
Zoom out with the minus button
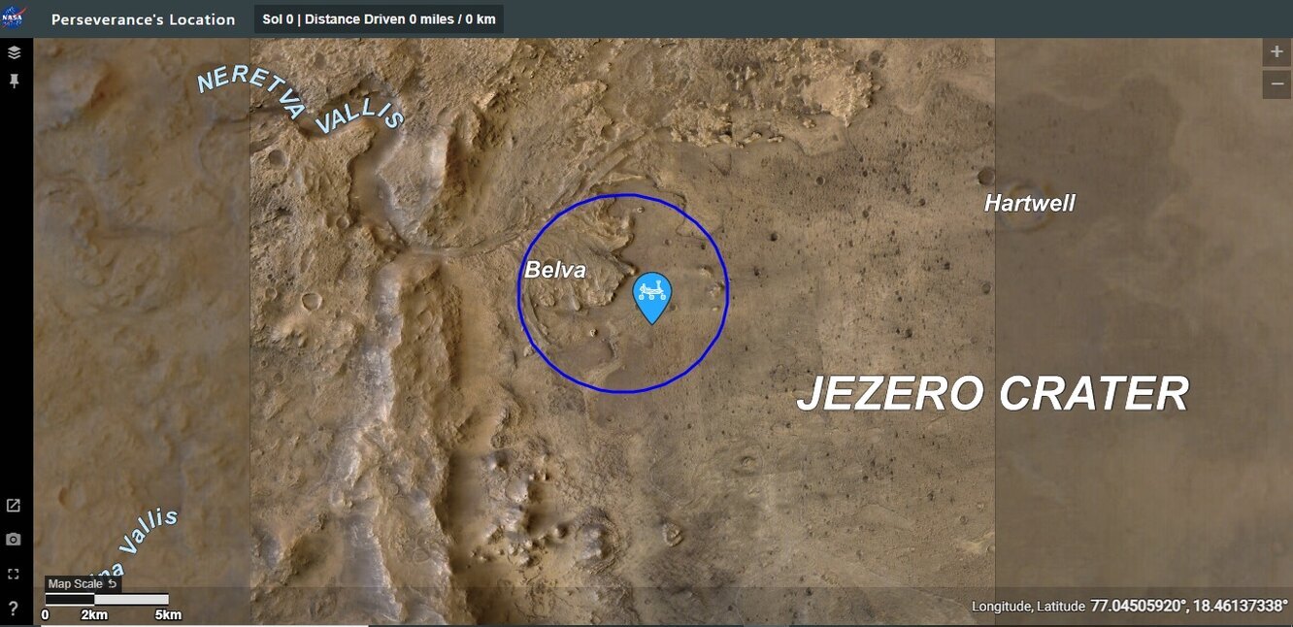coord(1276,84)
